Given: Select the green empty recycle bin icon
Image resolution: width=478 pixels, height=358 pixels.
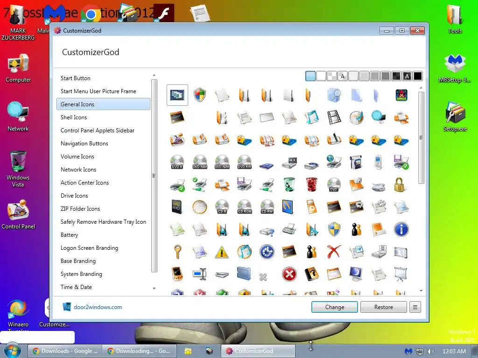Looking at the screenshot, I should (289, 185).
